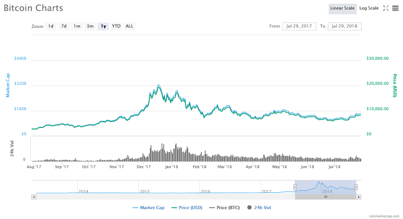
Task: Click the coinmarketcap.com credit link
Action: (384, 216)
